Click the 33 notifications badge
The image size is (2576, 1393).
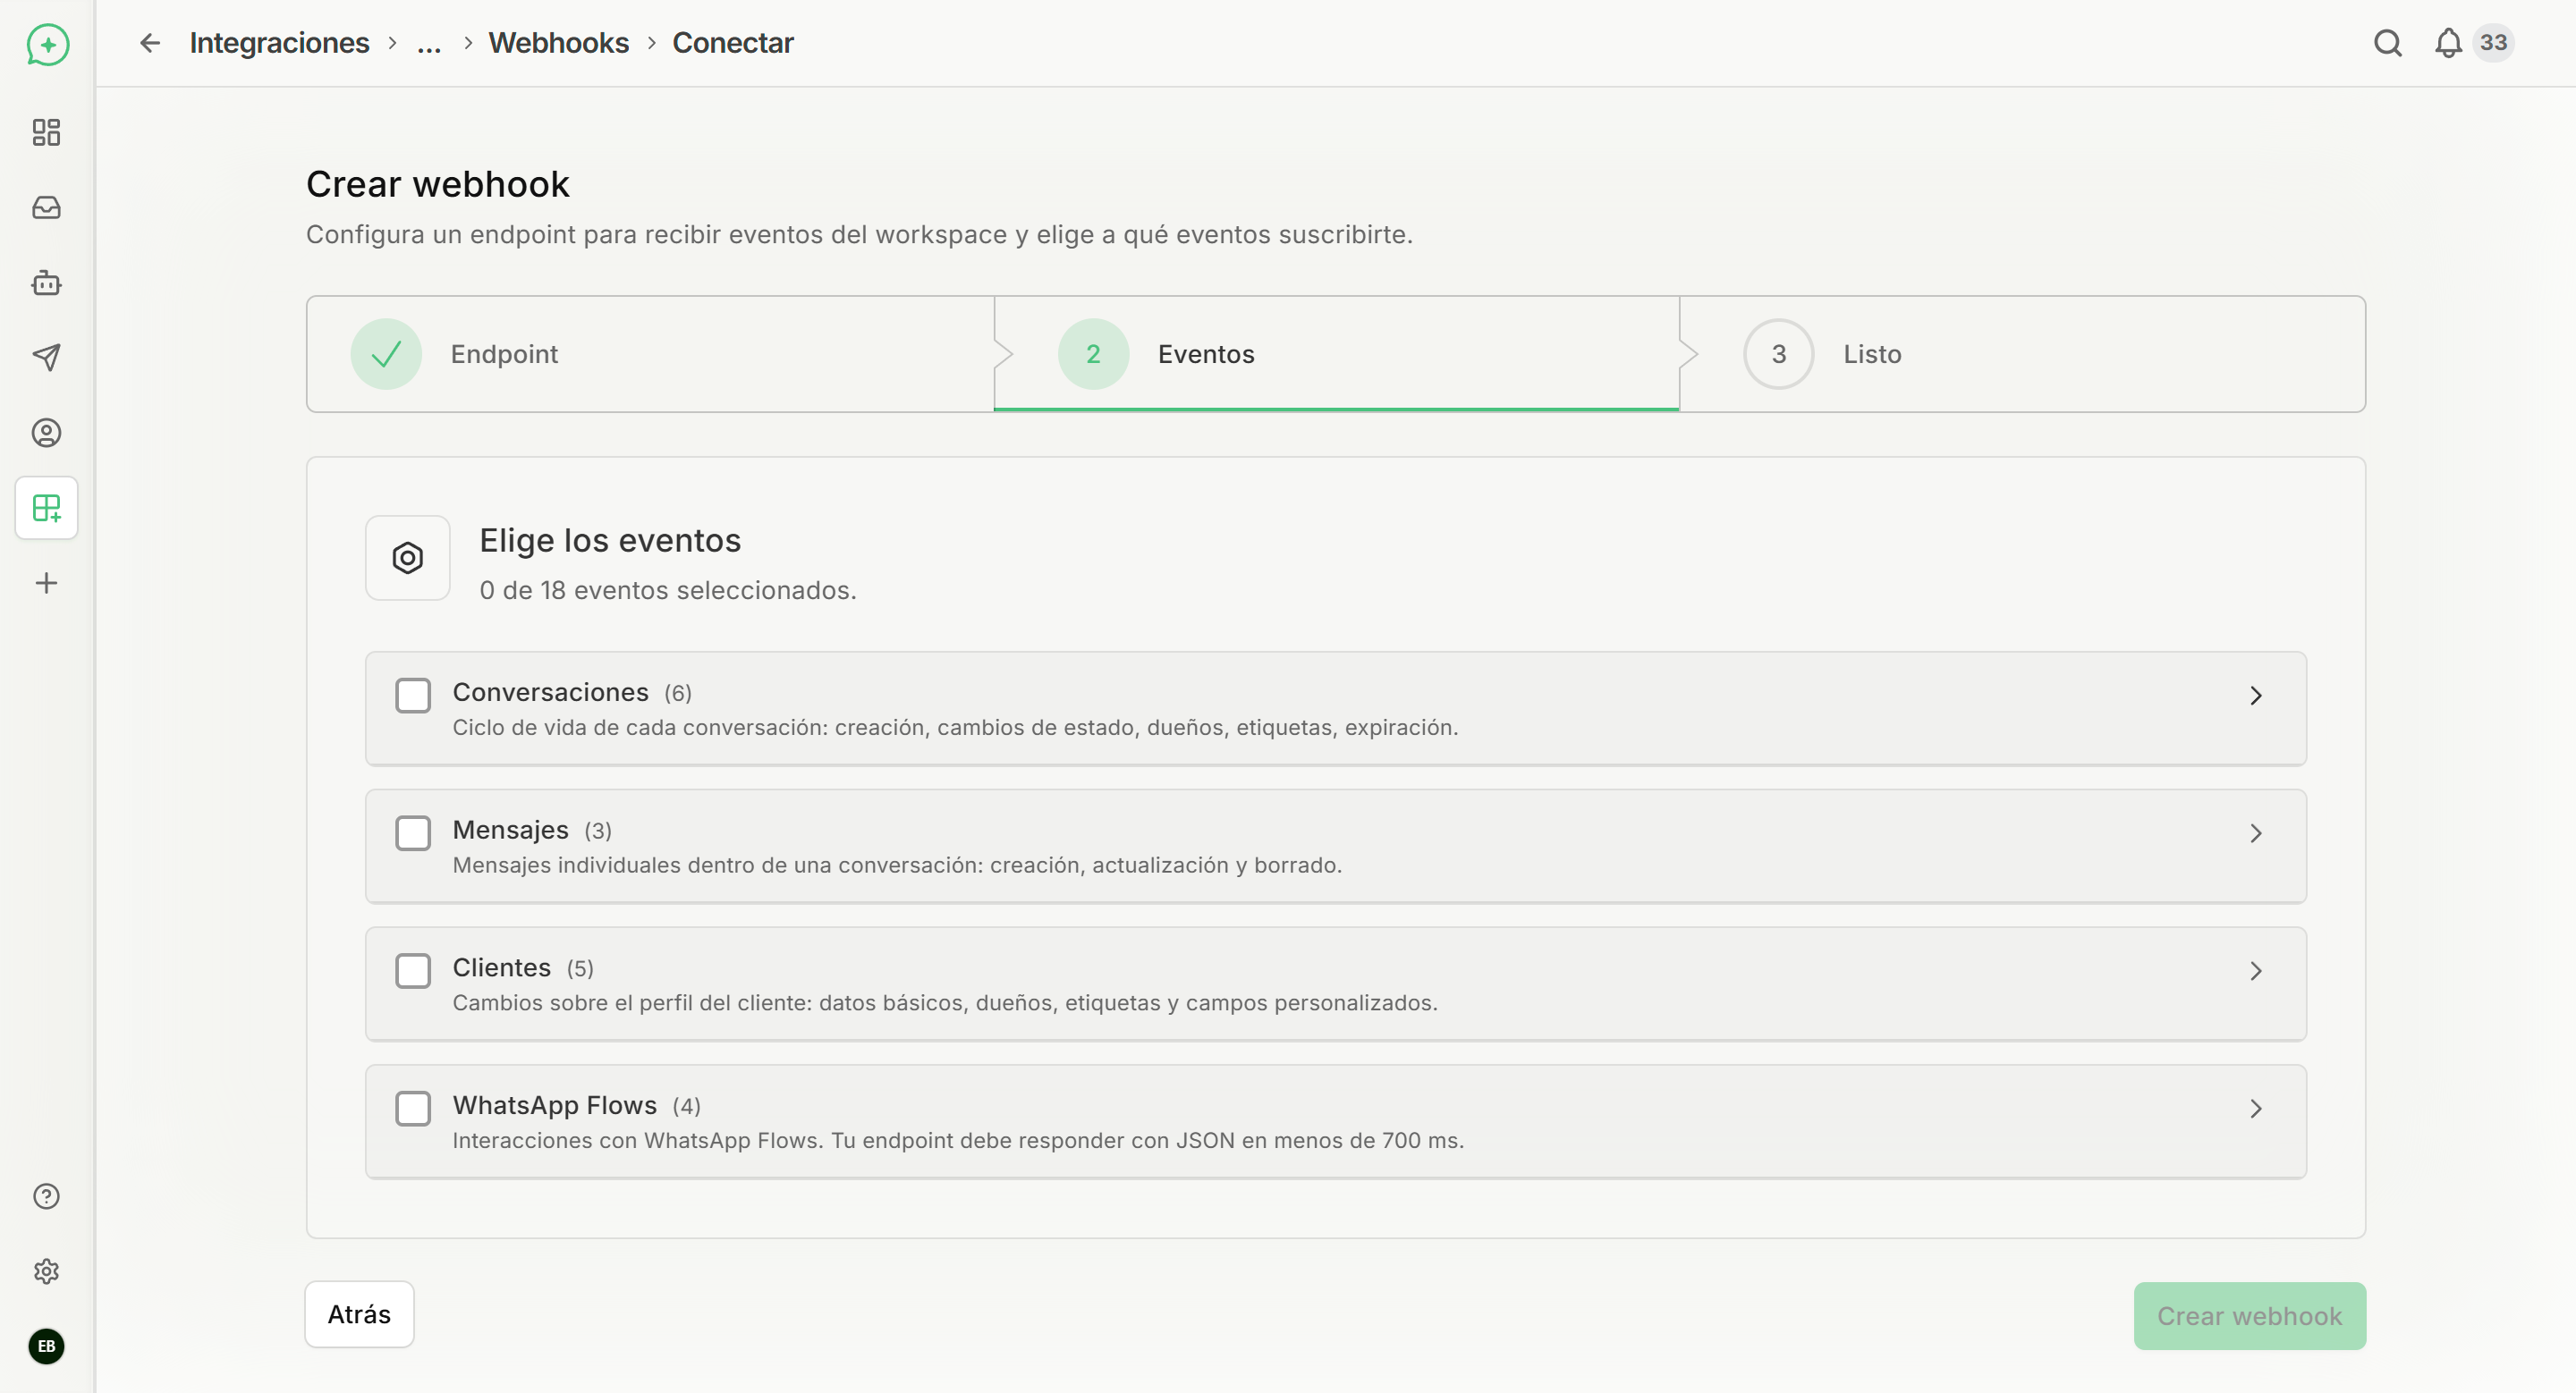(2493, 43)
